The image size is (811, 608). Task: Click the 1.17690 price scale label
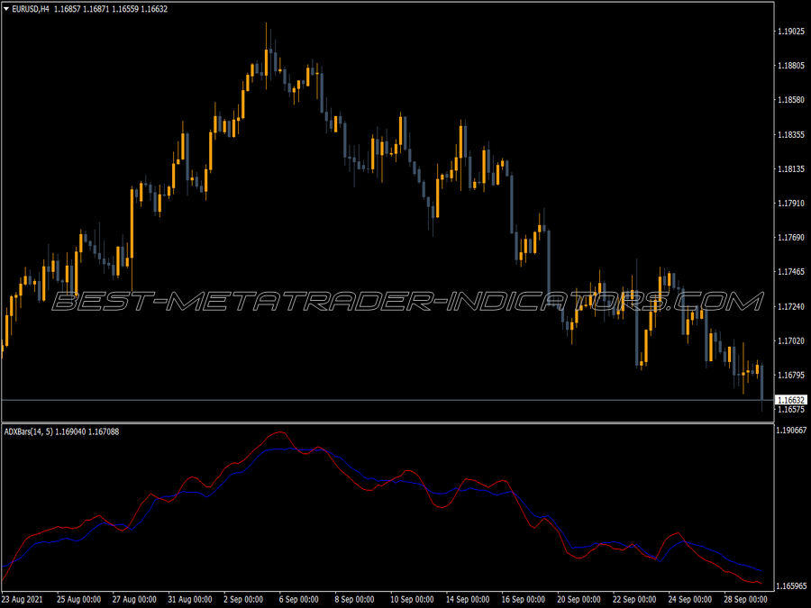pos(791,237)
